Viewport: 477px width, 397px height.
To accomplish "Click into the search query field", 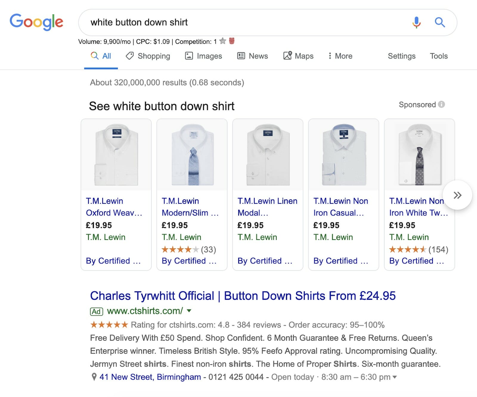I will click(x=238, y=22).
